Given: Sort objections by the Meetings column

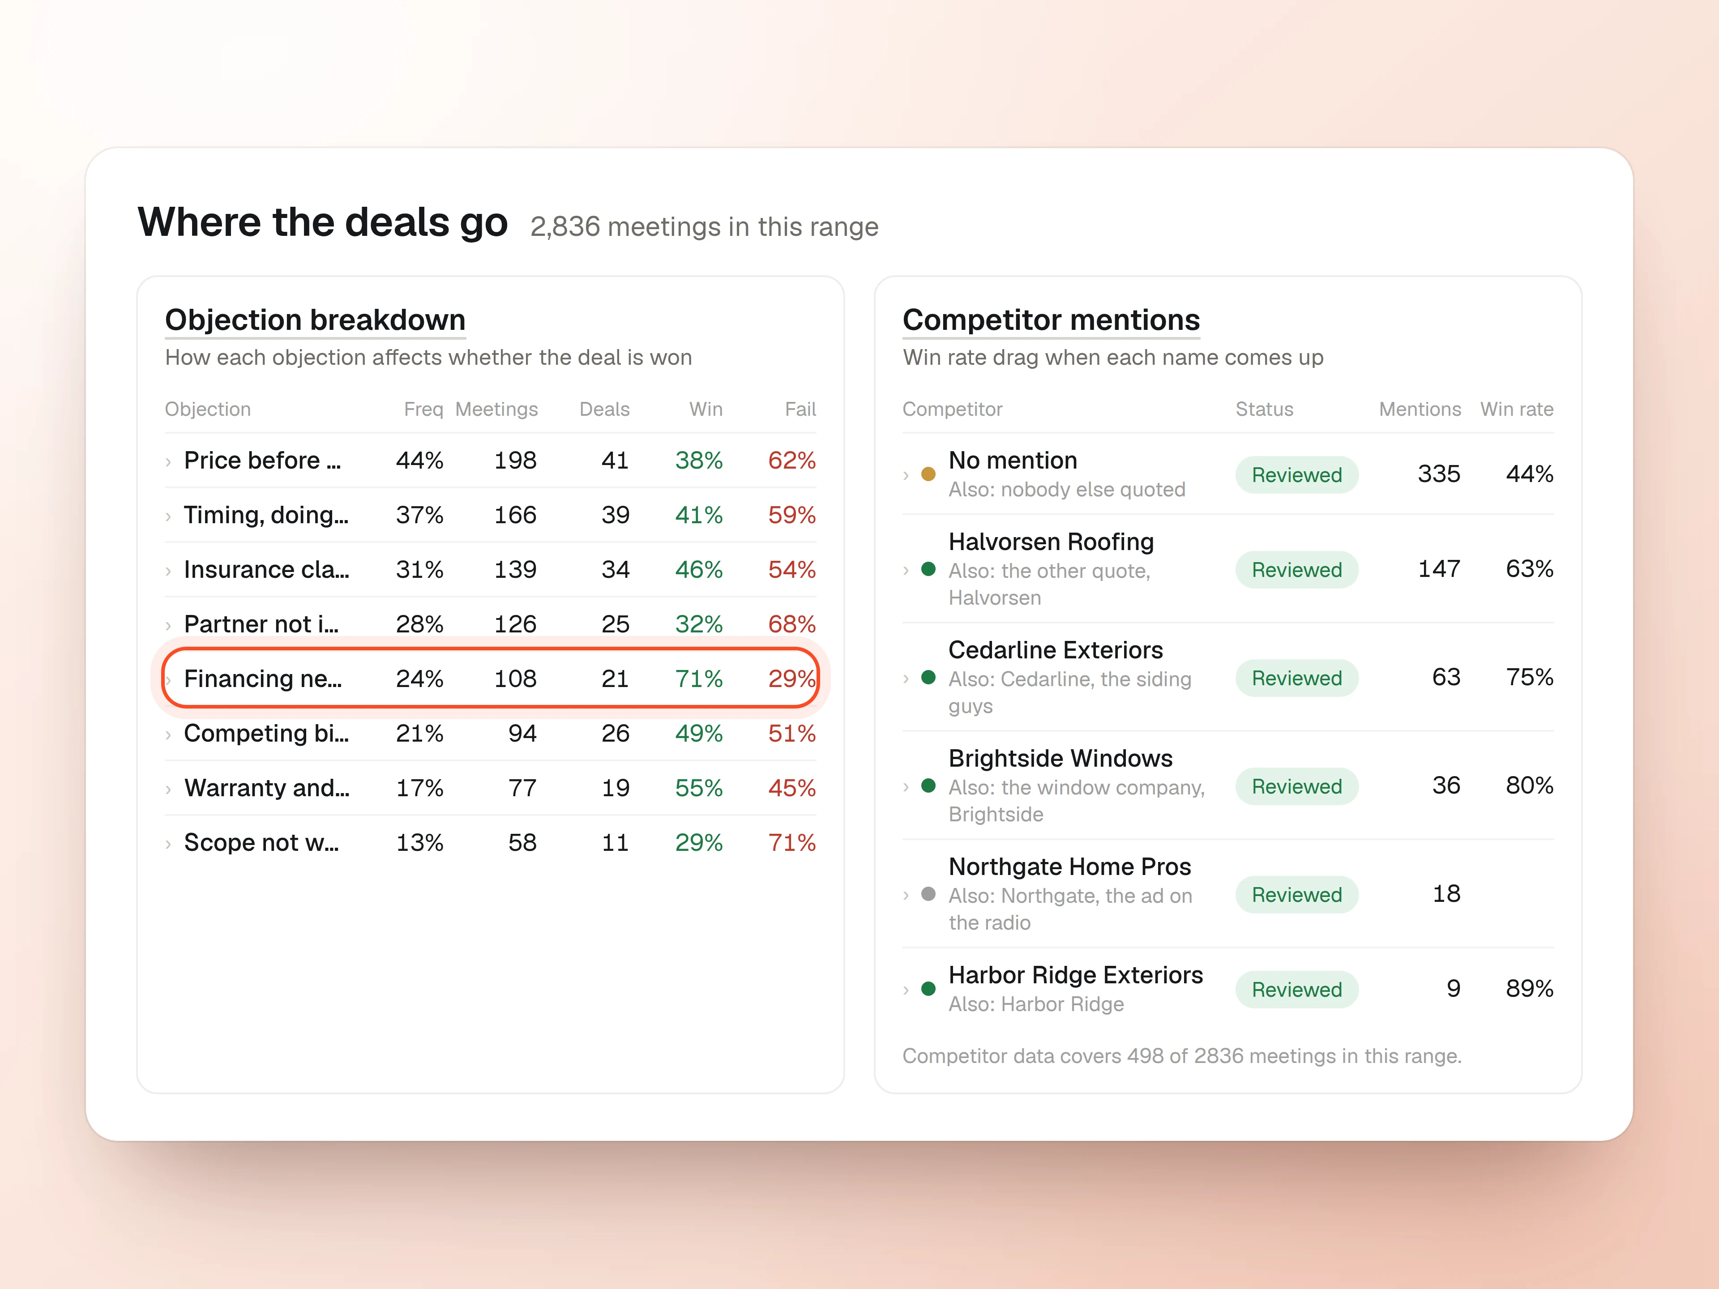Looking at the screenshot, I should [496, 410].
